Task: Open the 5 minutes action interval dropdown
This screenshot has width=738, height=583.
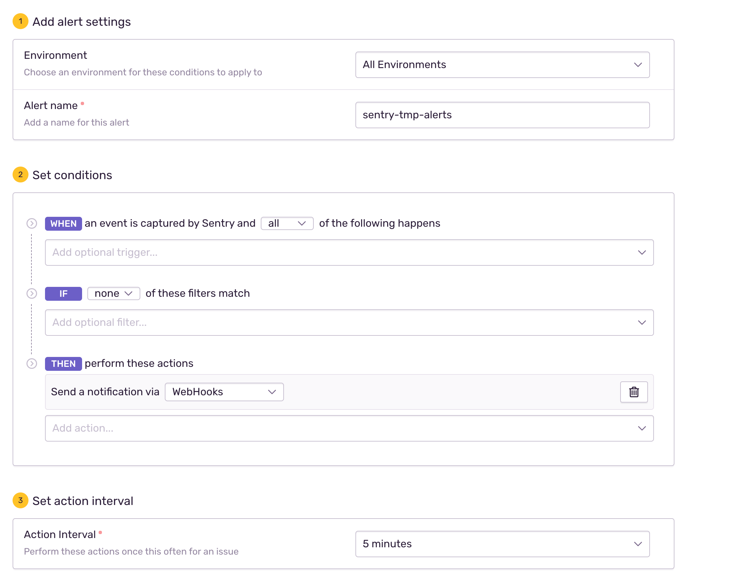Action: coord(502,544)
